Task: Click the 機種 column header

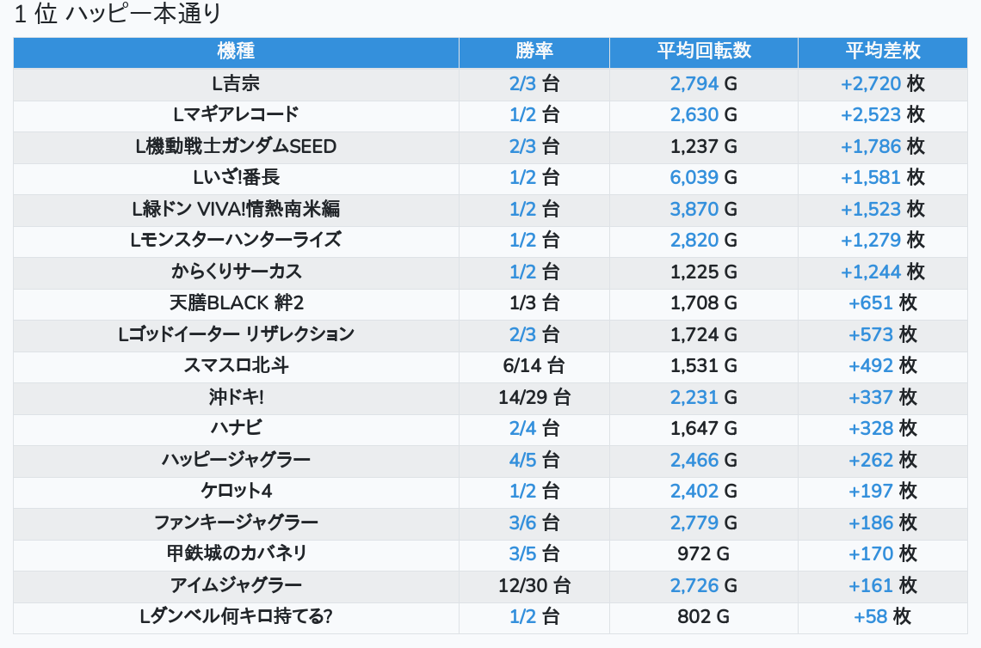Action: coord(236,52)
